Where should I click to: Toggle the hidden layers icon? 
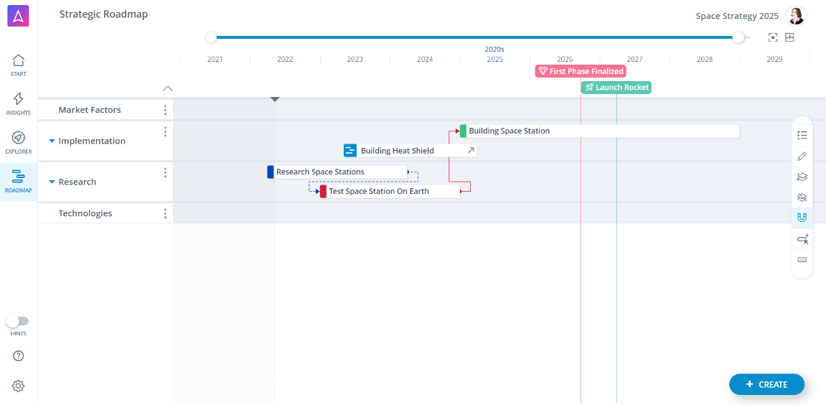pos(802,197)
